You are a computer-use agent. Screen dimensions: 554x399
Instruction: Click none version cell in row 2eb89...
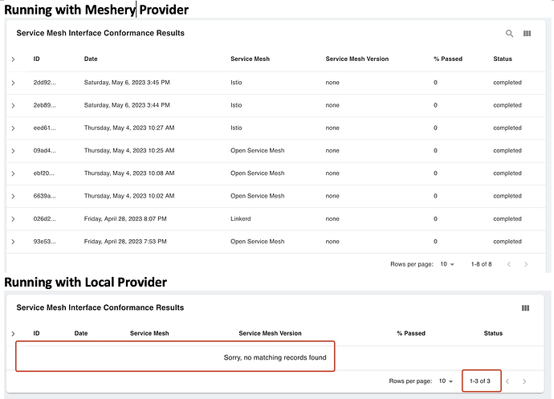[x=332, y=105]
